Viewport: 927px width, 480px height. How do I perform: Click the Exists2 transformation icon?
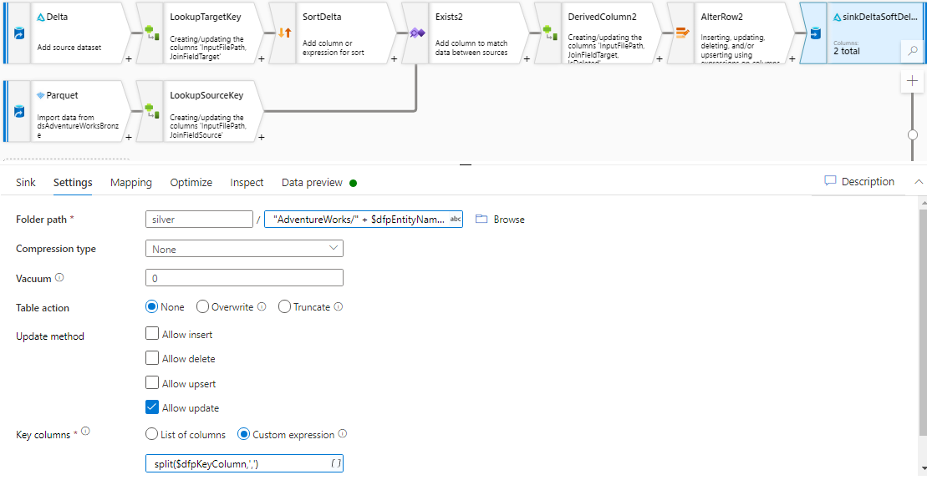point(417,33)
